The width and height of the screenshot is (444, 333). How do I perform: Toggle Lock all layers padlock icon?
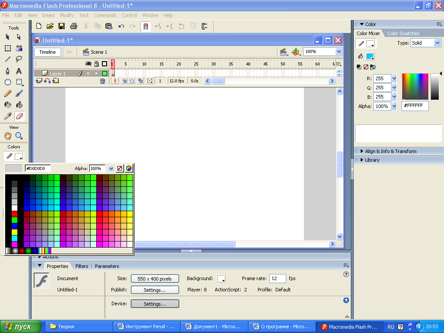coord(97,64)
